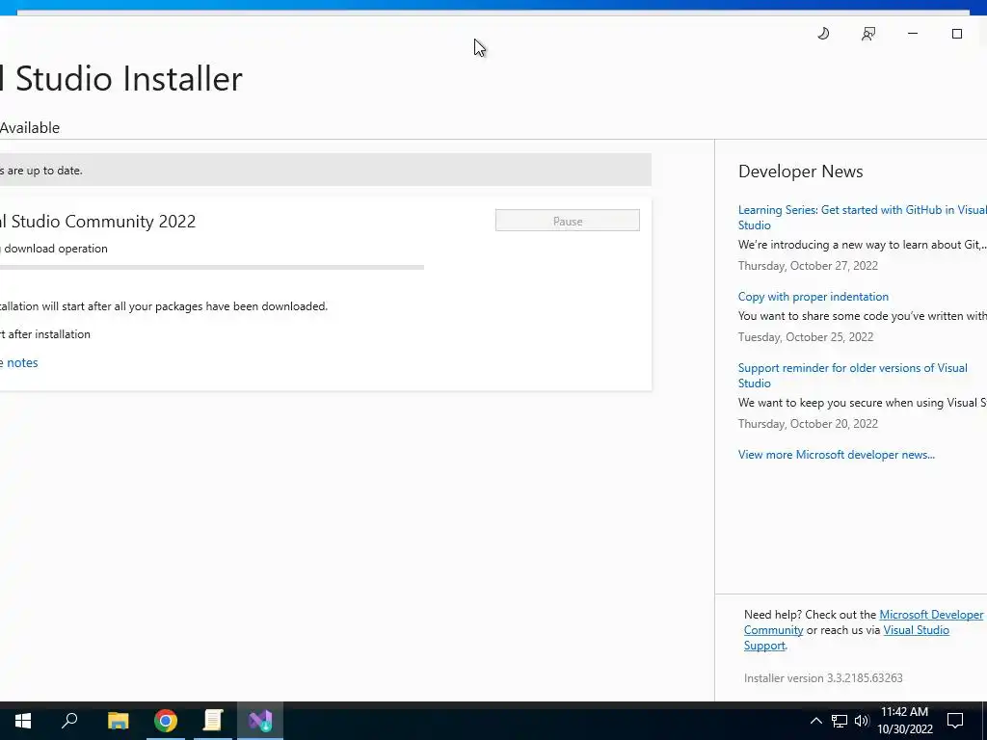Open network status tray icon
The width and height of the screenshot is (987, 740).
coord(840,721)
